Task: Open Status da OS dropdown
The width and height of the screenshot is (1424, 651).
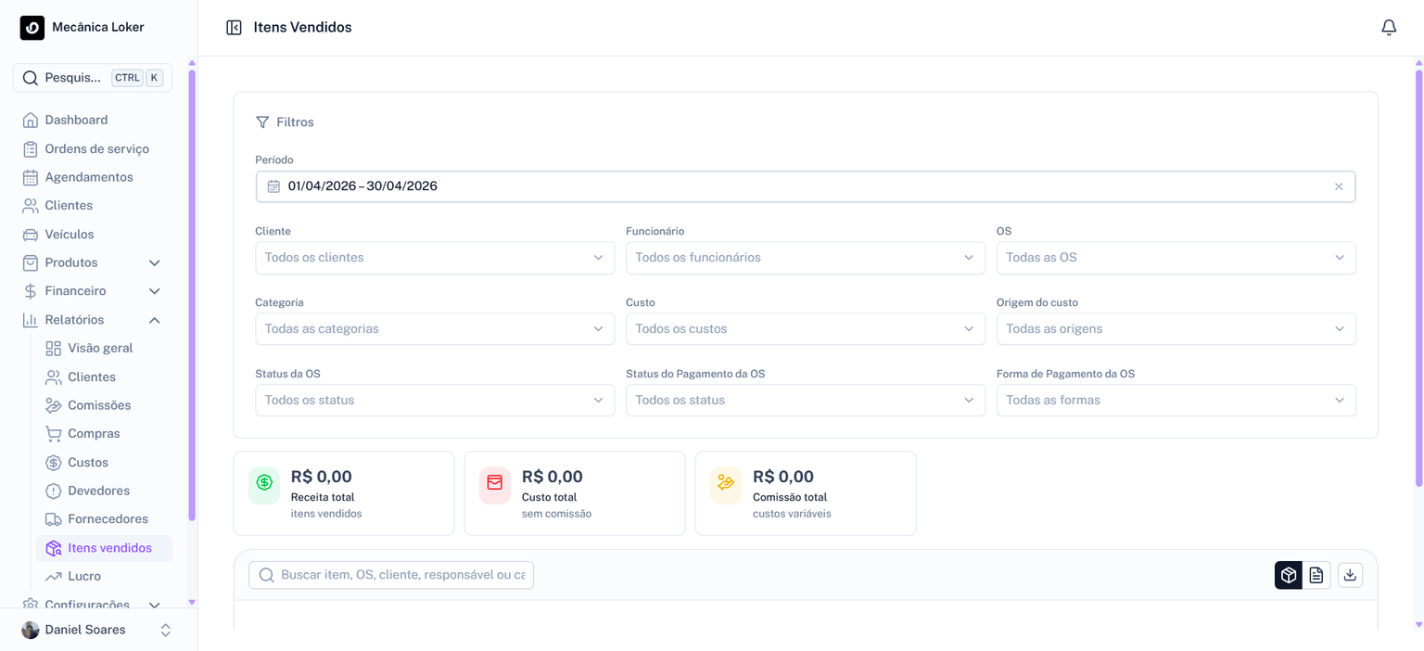Action: tap(435, 401)
